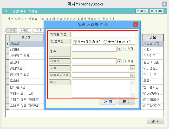Click the 추가 button in list toolbar
The image size is (169, 129).
click(11, 30)
